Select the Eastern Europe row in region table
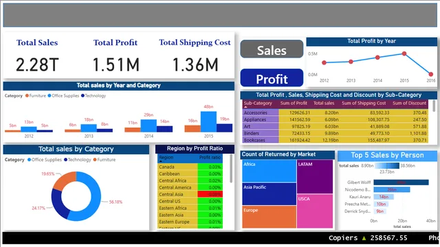440x247 pixels. pyautogui.click(x=190, y=222)
